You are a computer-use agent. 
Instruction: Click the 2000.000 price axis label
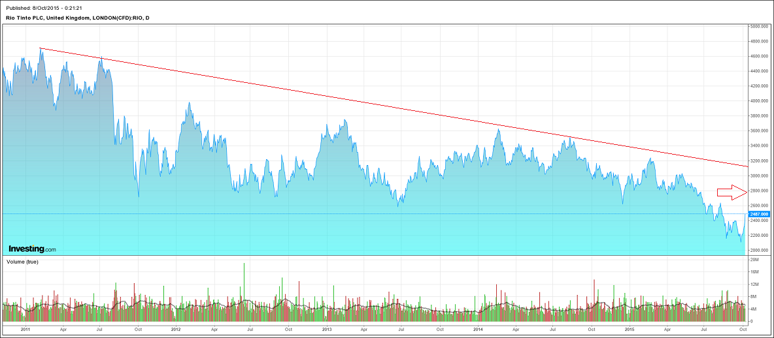[x=759, y=251]
